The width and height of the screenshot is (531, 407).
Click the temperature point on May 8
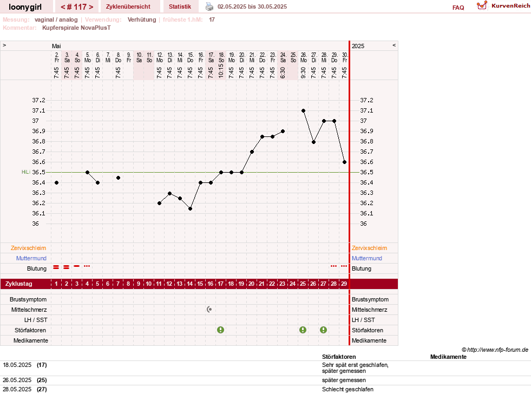coord(118,178)
